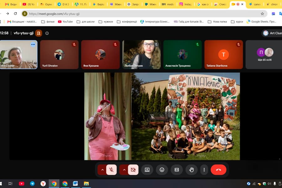The width and height of the screenshot is (282, 188).
Task: Open Yandex browser from the taskbar
Action: click(43, 184)
